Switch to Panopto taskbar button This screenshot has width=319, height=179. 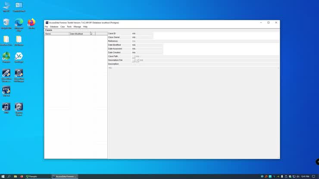32,176
